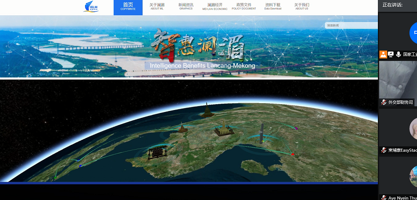This screenshot has width=417, height=200.
Task: Click the IBLM site logo
Action: 90,7
